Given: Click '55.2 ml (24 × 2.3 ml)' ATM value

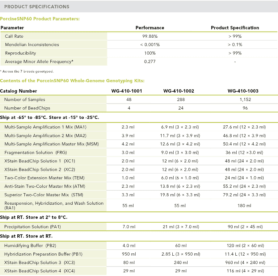Looking at the screenshot, I should [244, 186].
